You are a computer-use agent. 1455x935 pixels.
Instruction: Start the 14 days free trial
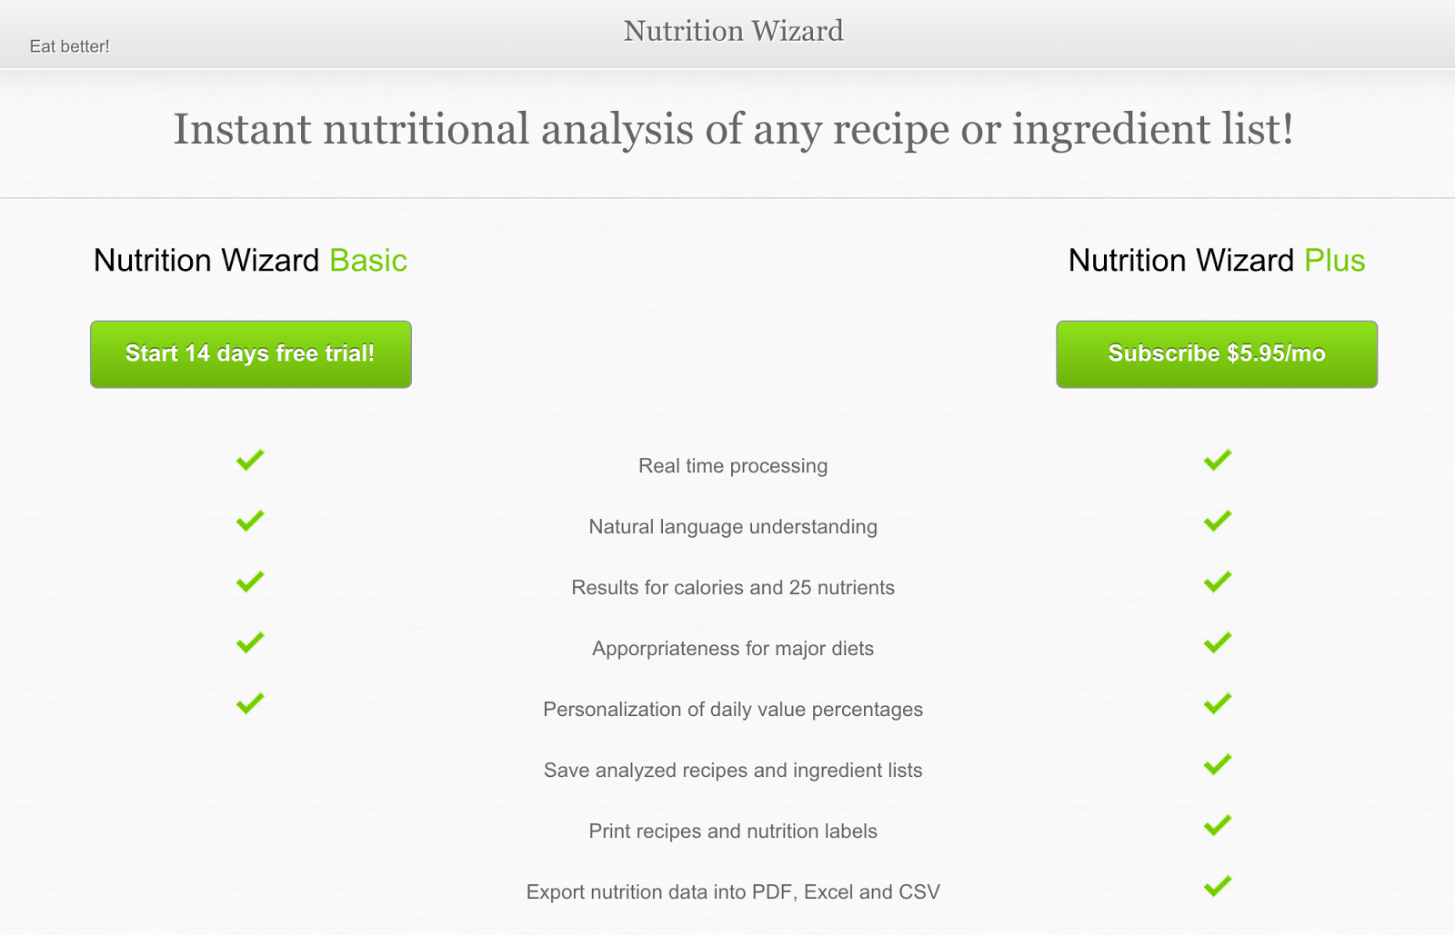[251, 354]
